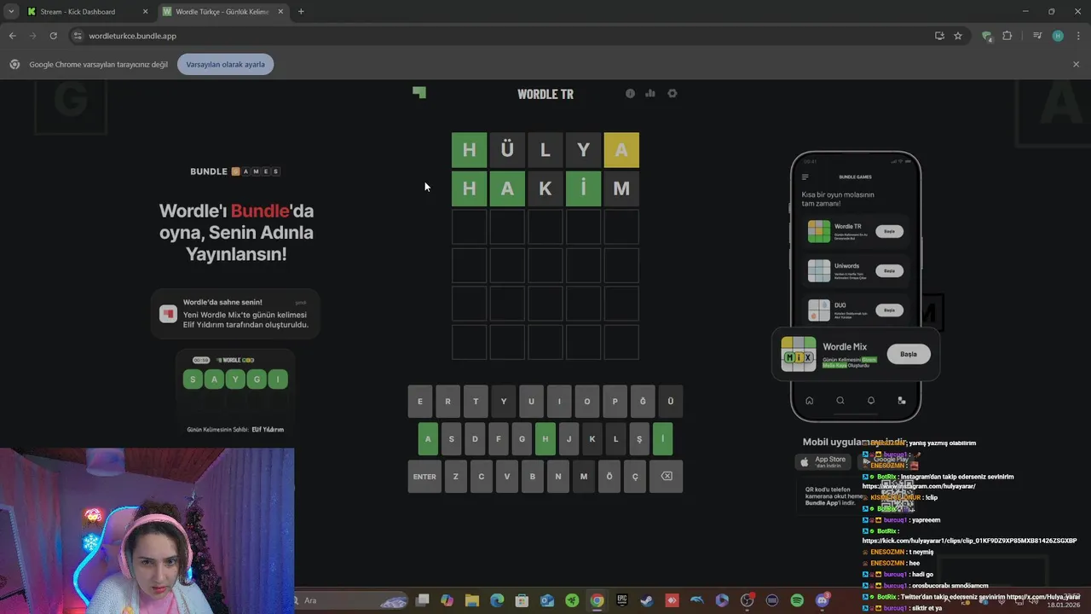Click the Başla button on Wordle Mix card
The image size is (1091, 614).
(909, 354)
